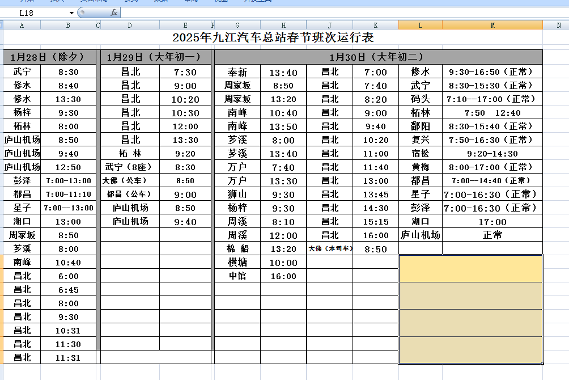Select the cell 17:00 beside 湖口
Screen dimensions: 569x380
[x=492, y=222]
